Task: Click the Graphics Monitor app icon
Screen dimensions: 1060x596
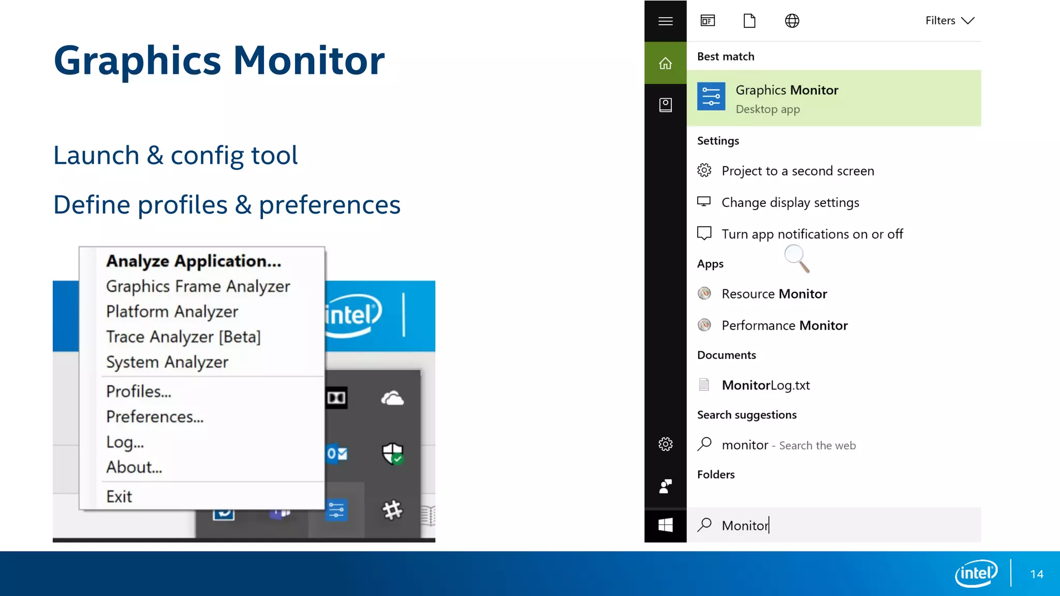Action: point(711,96)
